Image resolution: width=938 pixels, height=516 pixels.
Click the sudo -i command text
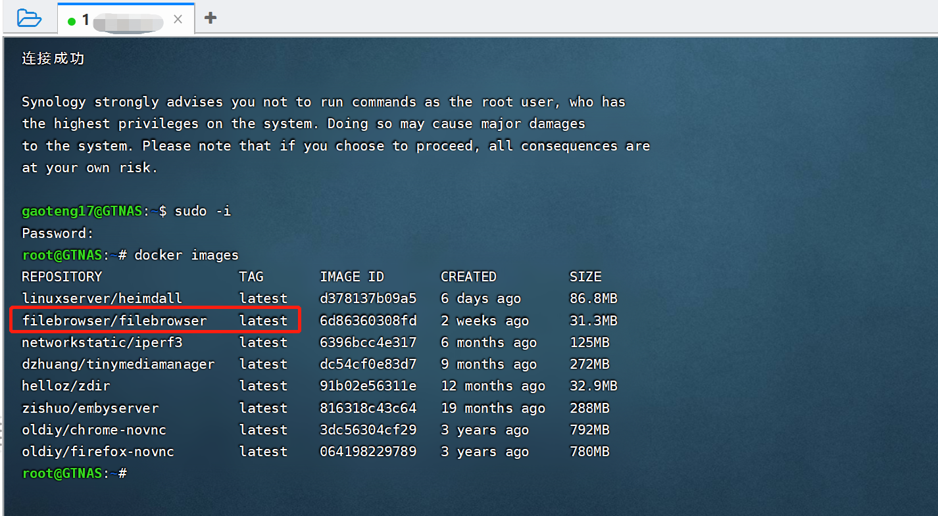203,212
